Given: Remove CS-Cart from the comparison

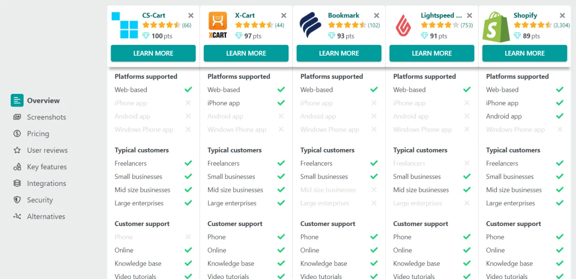Looking at the screenshot, I should click(190, 15).
